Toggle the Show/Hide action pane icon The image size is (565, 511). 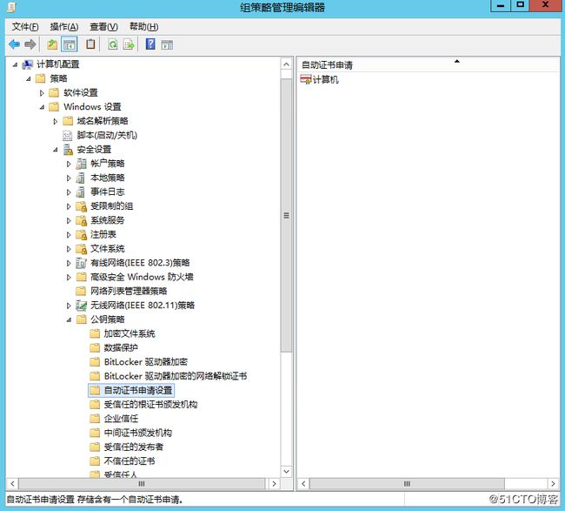167,45
